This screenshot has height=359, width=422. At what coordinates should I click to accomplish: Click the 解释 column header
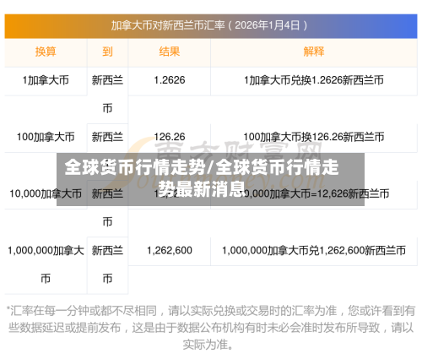click(x=314, y=52)
